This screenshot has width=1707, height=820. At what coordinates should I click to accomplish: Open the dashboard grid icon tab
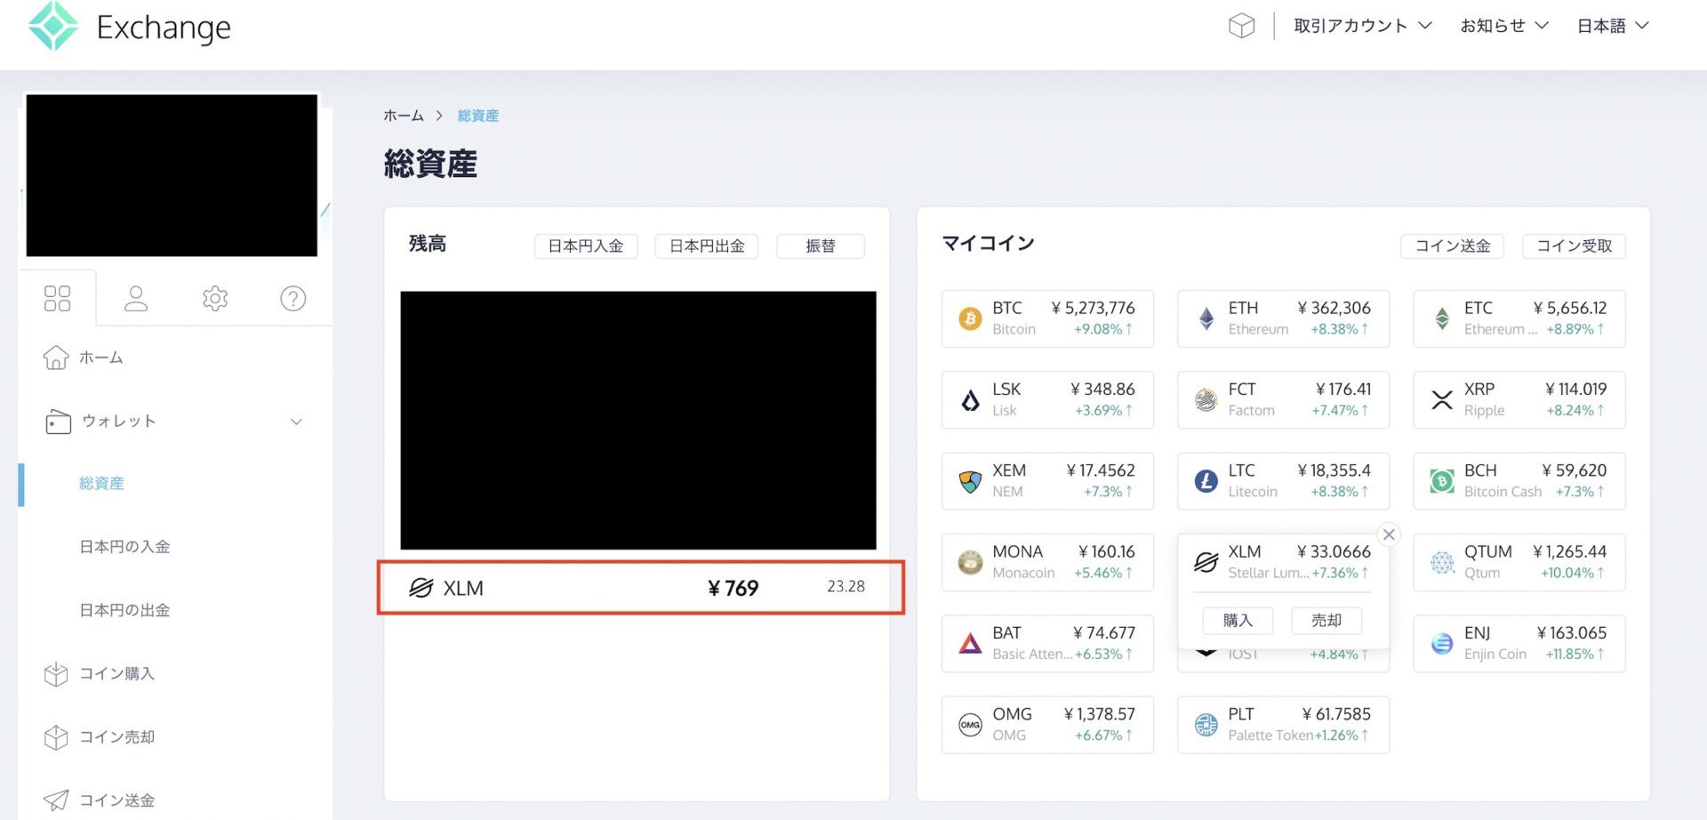pos(57,299)
